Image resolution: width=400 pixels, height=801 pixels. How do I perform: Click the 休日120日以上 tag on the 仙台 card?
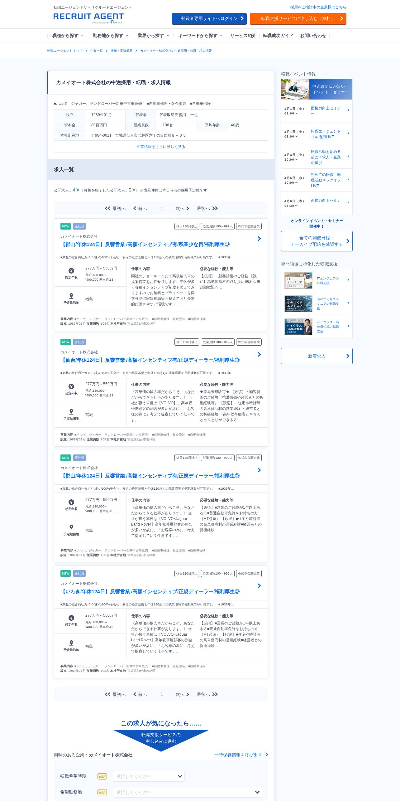[187, 342]
